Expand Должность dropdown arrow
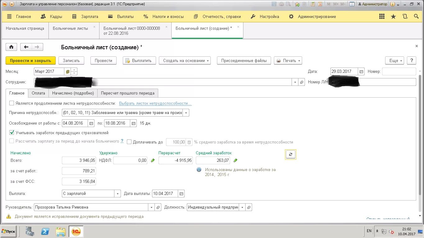This screenshot has height=238, width=424. [x=242, y=207]
